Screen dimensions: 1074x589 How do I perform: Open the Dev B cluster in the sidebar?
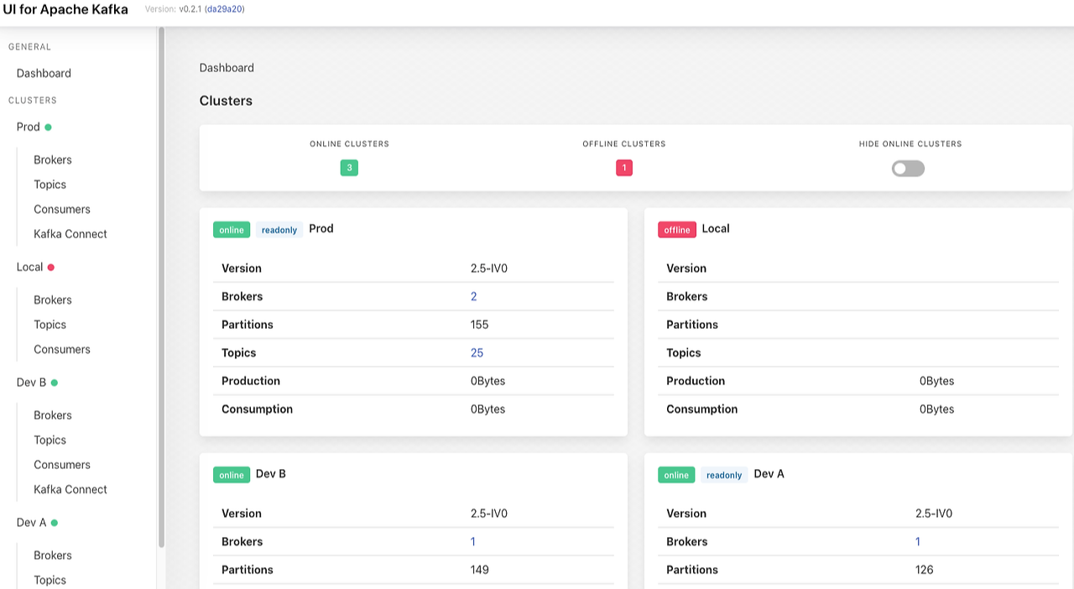click(32, 382)
